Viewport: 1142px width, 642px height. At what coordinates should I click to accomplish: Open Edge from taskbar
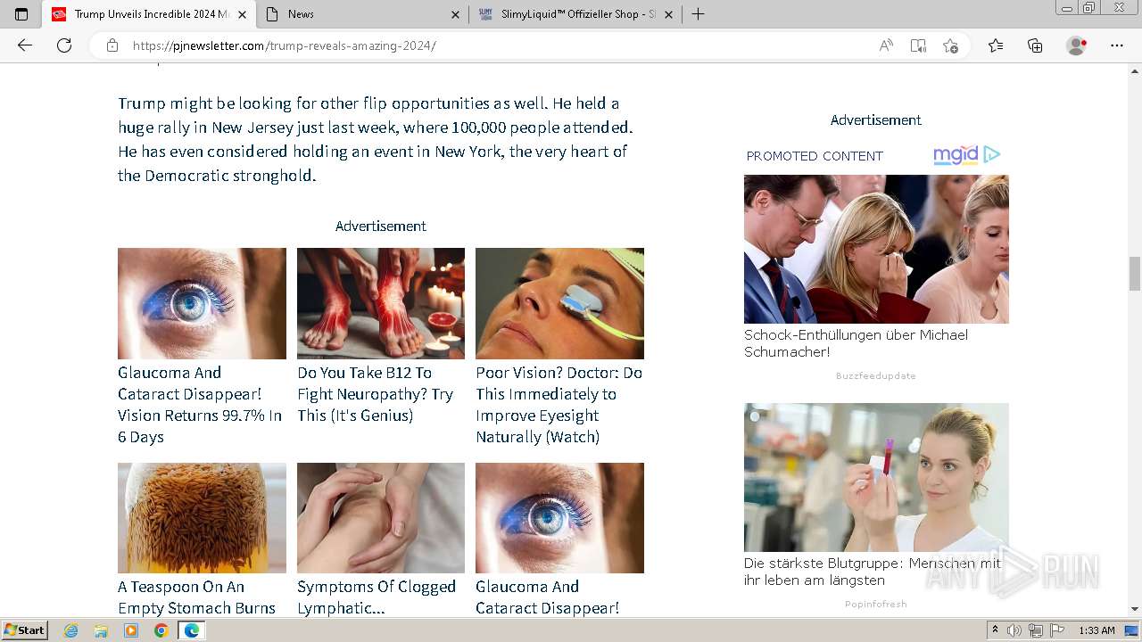(191, 630)
